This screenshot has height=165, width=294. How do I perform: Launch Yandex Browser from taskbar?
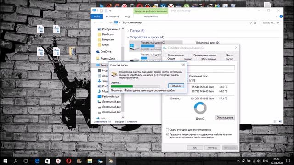click(x=58, y=161)
